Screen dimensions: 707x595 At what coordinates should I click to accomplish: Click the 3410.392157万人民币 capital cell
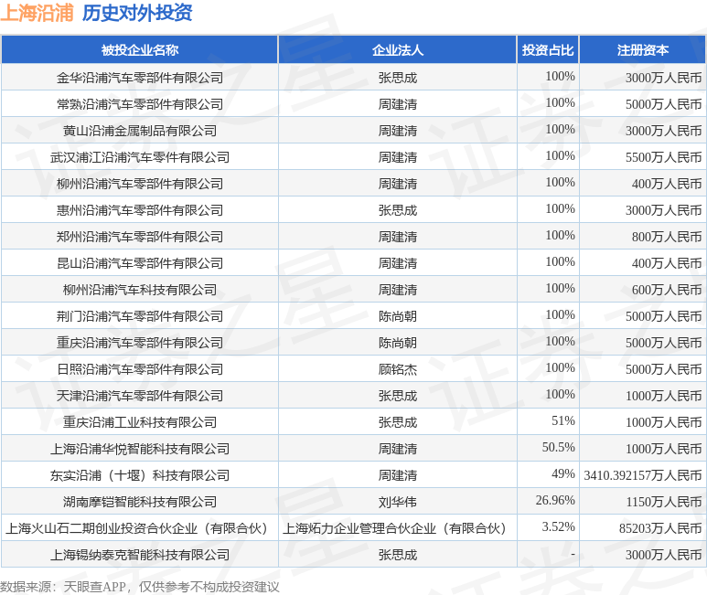tap(642, 475)
